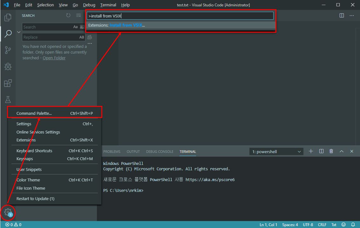Select the Source Control icon
Screen dimensions: 360x228
point(8,50)
